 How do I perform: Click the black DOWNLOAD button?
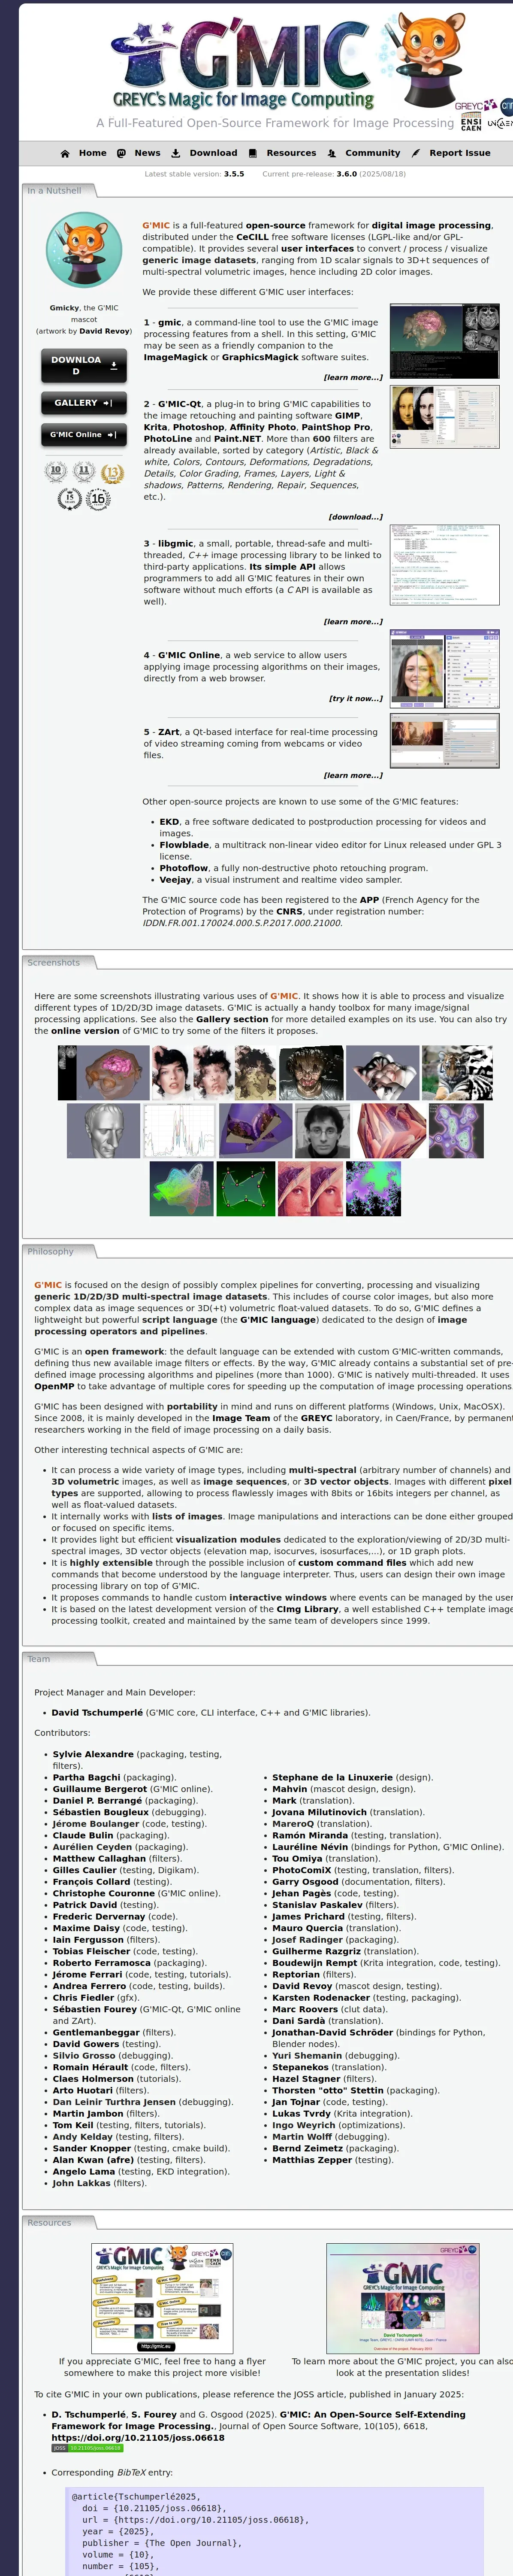(x=84, y=366)
